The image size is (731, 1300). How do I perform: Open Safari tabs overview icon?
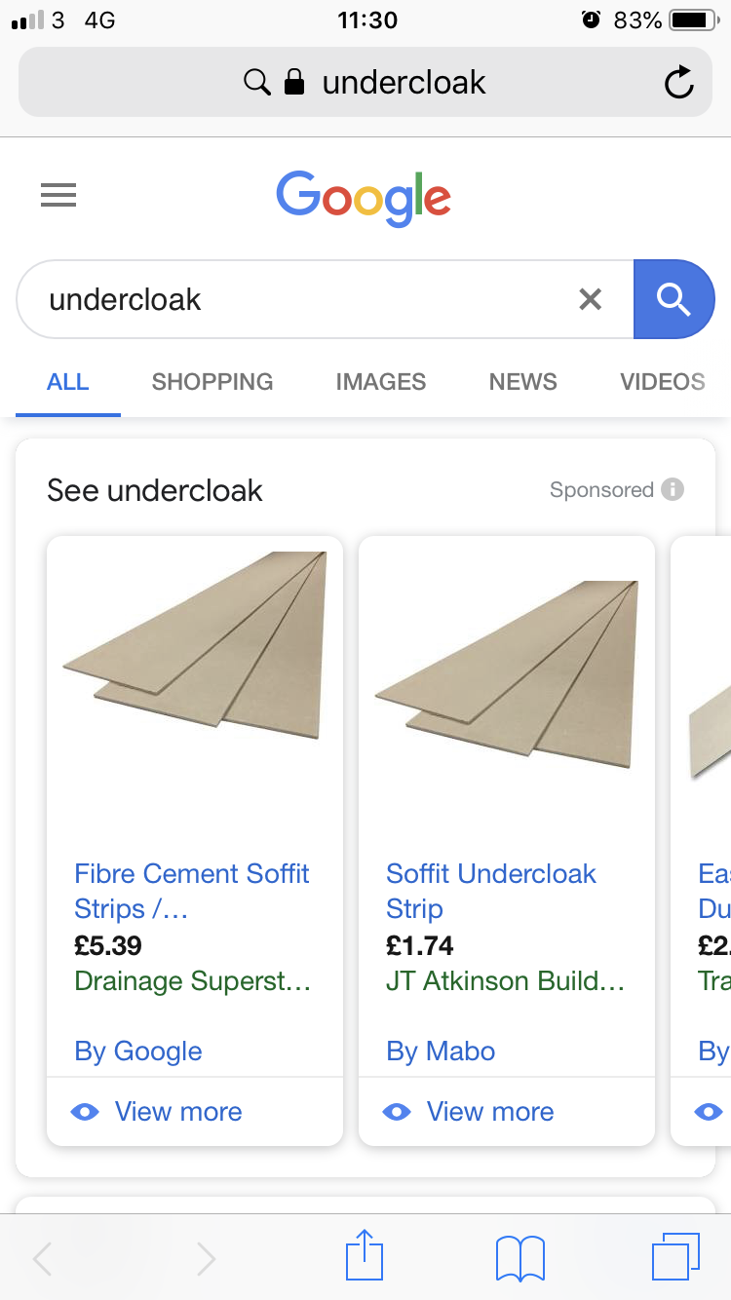pos(674,1256)
